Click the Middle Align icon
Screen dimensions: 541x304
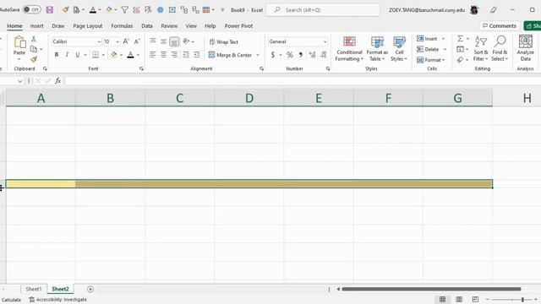[x=163, y=41]
